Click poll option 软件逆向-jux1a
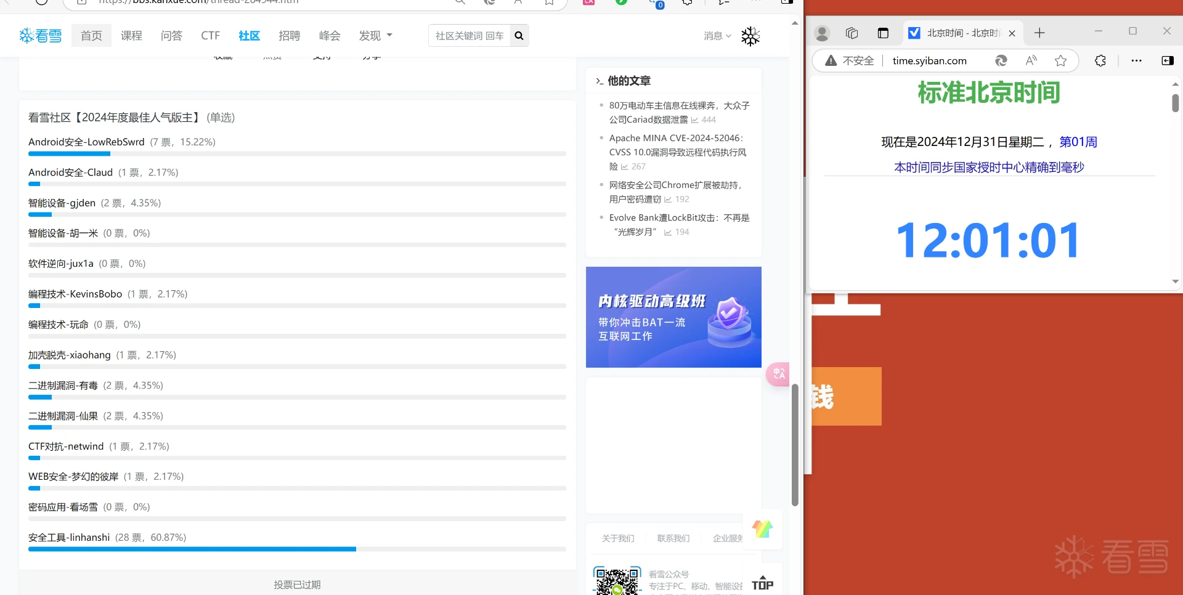The height and width of the screenshot is (595, 1183). (61, 264)
